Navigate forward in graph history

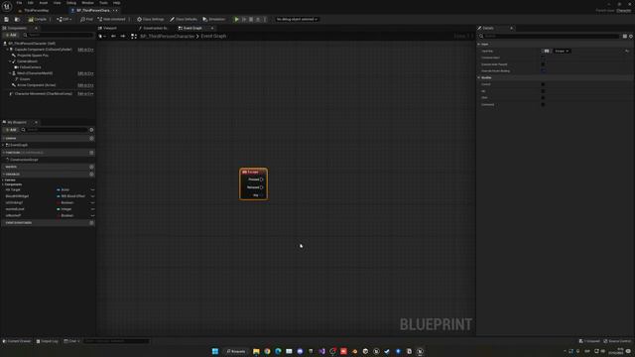(x=123, y=36)
